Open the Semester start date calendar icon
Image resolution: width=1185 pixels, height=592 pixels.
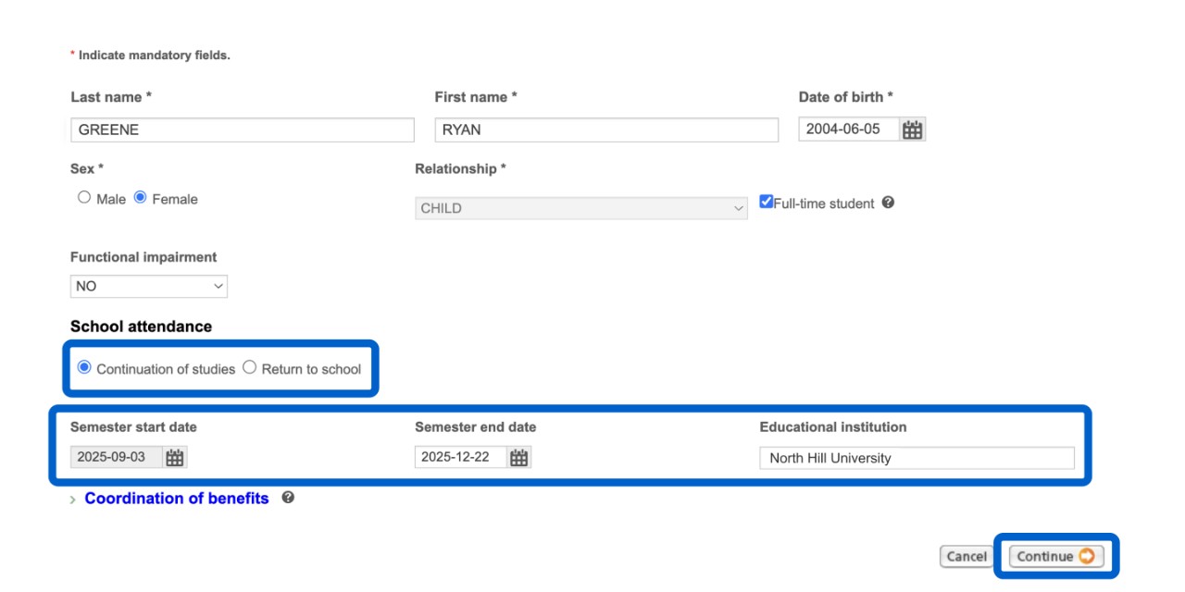coord(175,458)
